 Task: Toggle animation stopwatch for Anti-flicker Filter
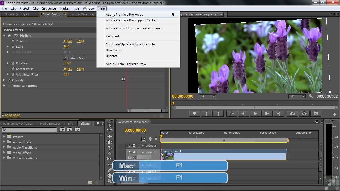[13, 75]
